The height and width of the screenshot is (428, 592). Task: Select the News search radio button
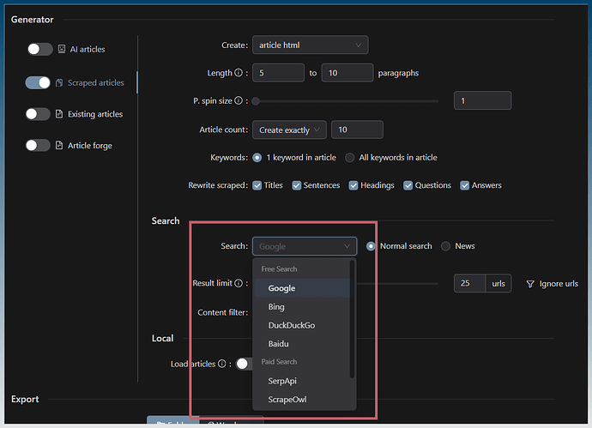[445, 246]
